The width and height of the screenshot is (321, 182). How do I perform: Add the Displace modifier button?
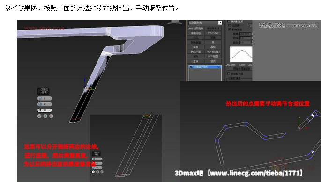pyautogui.click(x=196, y=61)
